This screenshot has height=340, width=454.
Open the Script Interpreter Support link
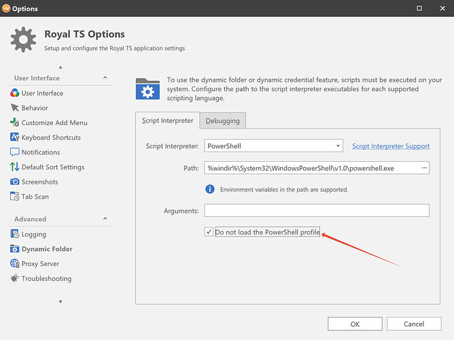[x=390, y=146]
